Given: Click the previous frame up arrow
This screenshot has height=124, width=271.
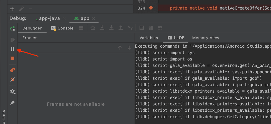Looking at the screenshot, I should [x=120, y=48].
